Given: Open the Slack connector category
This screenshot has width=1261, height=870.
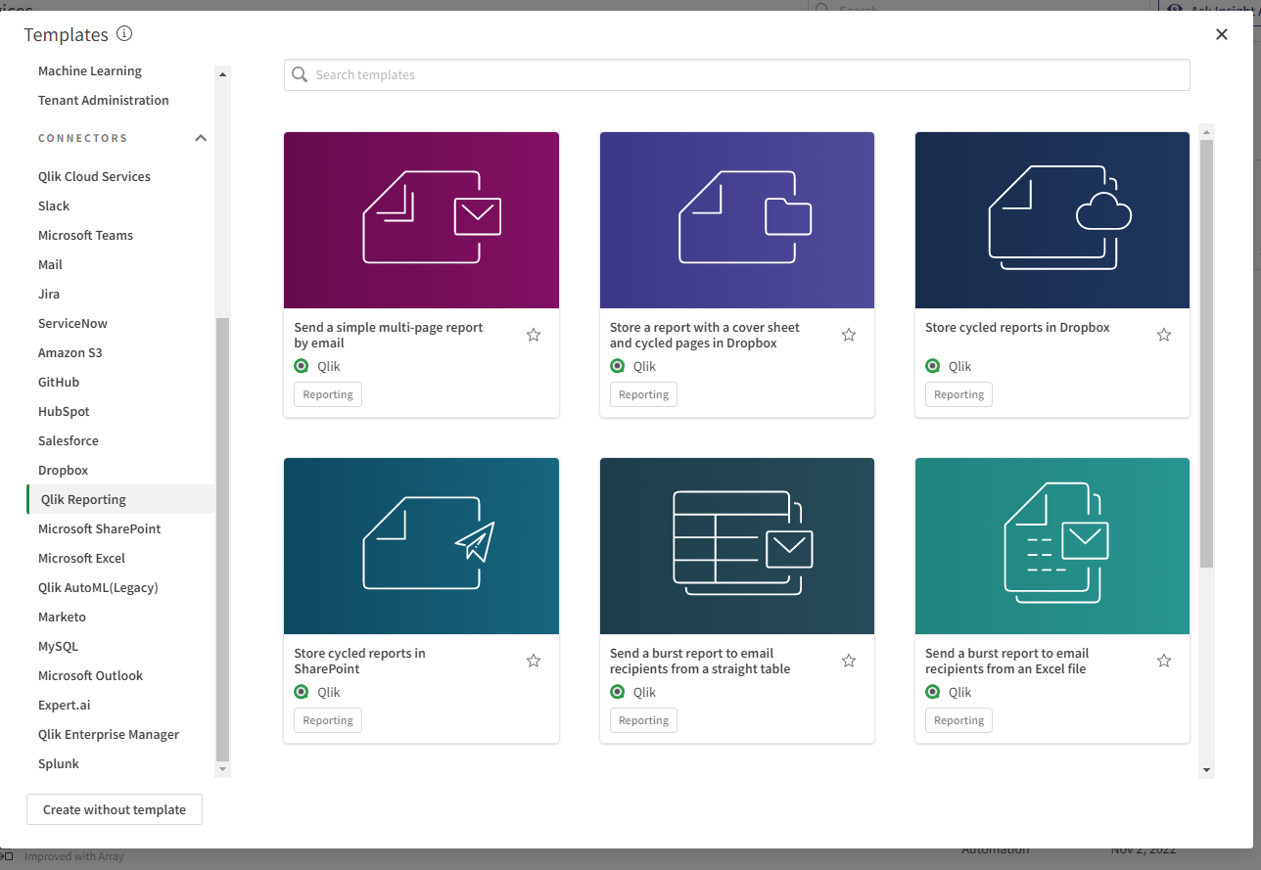Looking at the screenshot, I should coord(54,206).
